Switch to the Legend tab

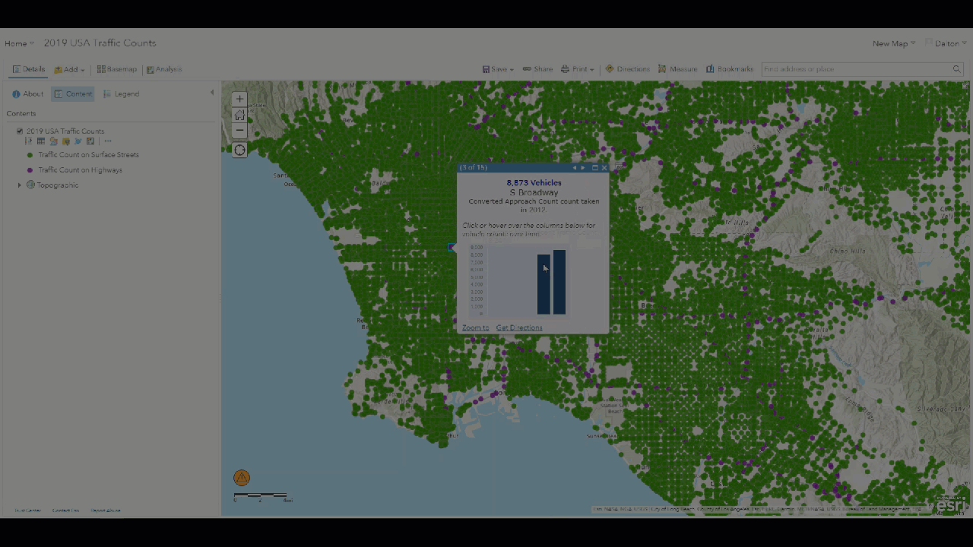[x=122, y=93]
